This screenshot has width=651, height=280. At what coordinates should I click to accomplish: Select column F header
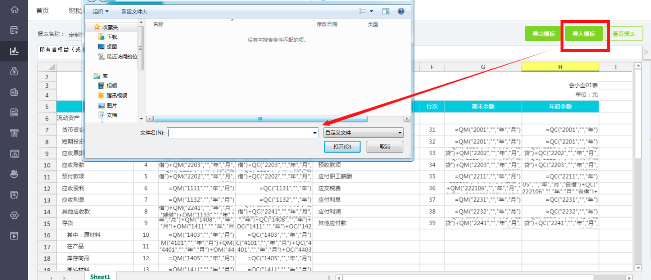click(x=432, y=67)
